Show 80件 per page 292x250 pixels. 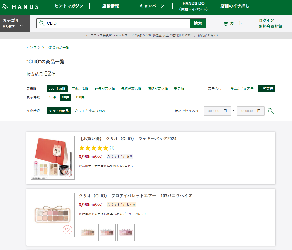(x=66, y=97)
